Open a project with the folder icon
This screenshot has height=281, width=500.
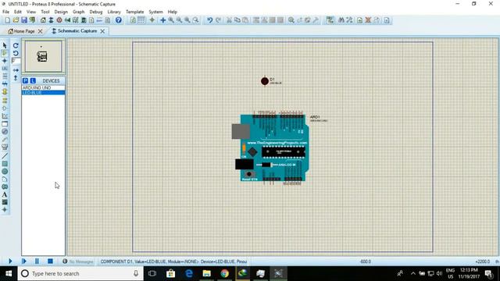[16, 20]
